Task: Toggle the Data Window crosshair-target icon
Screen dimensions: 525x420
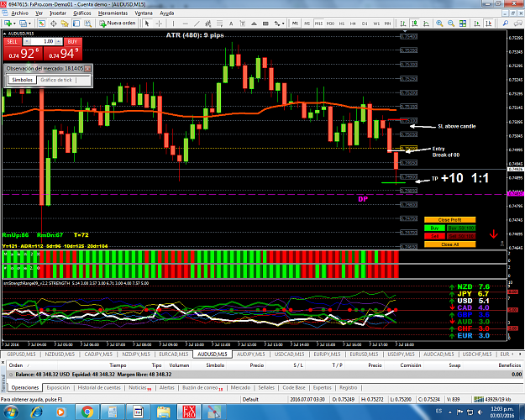Action: pyautogui.click(x=53, y=24)
